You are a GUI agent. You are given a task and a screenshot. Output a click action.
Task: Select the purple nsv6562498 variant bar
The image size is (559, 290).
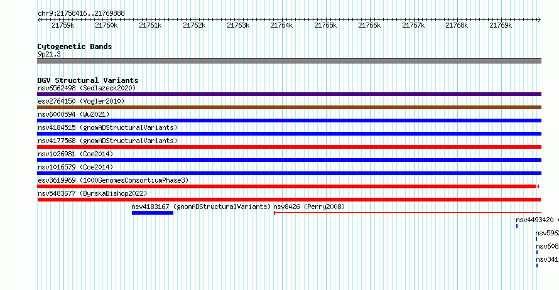pos(289,94)
